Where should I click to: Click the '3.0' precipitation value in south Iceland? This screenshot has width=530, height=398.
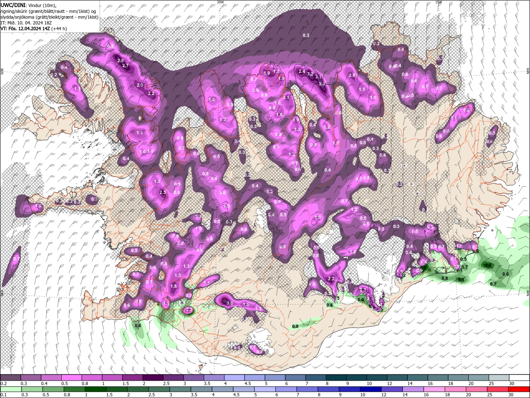(x=230, y=303)
